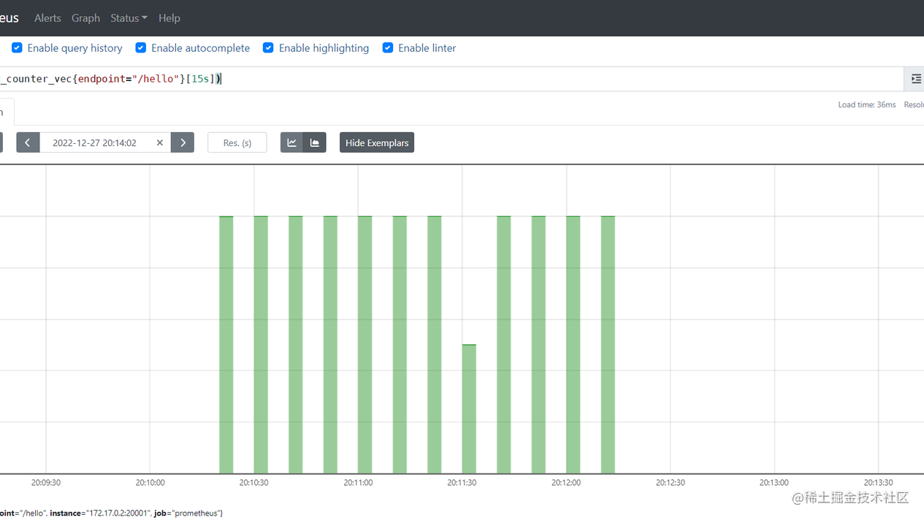
Task: Click the Res. (s) resolution input
Action: (237, 142)
